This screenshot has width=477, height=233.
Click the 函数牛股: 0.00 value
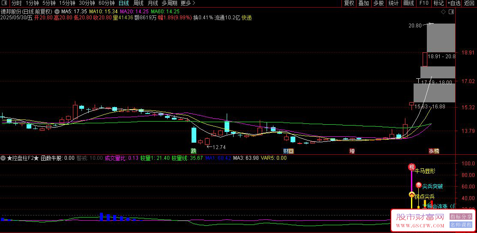pos(57,158)
